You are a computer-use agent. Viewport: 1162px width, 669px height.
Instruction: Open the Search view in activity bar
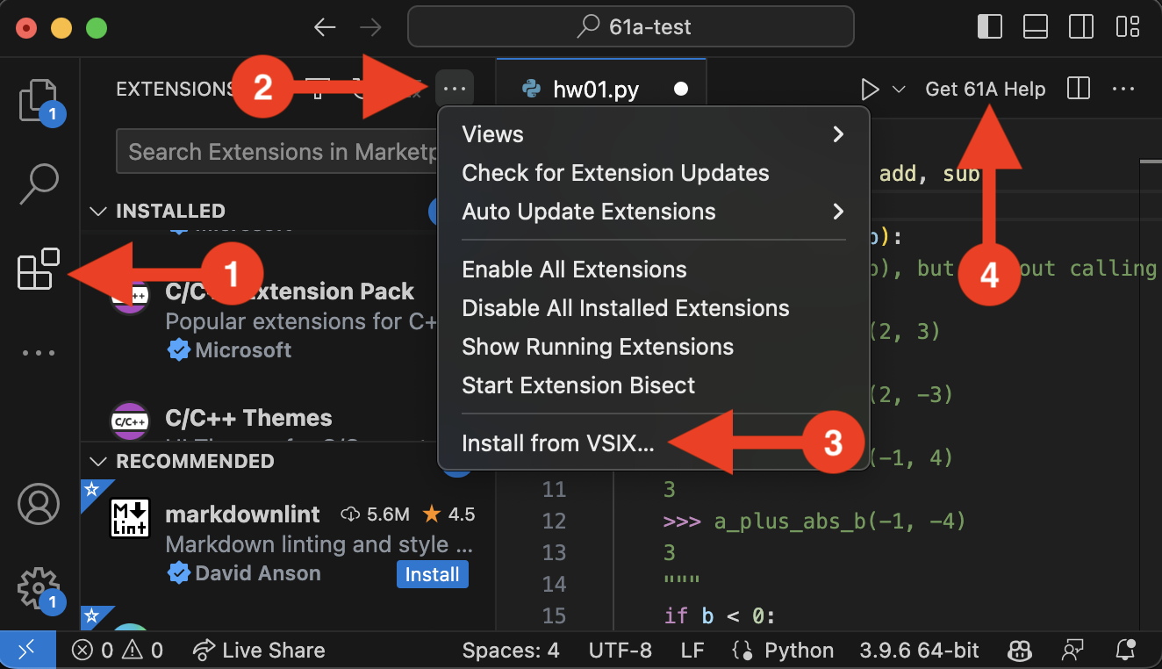click(39, 184)
